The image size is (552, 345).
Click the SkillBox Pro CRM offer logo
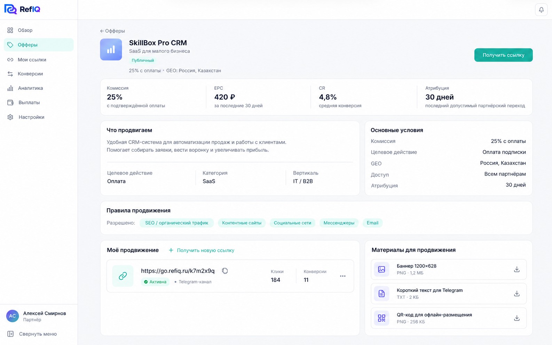tap(111, 49)
